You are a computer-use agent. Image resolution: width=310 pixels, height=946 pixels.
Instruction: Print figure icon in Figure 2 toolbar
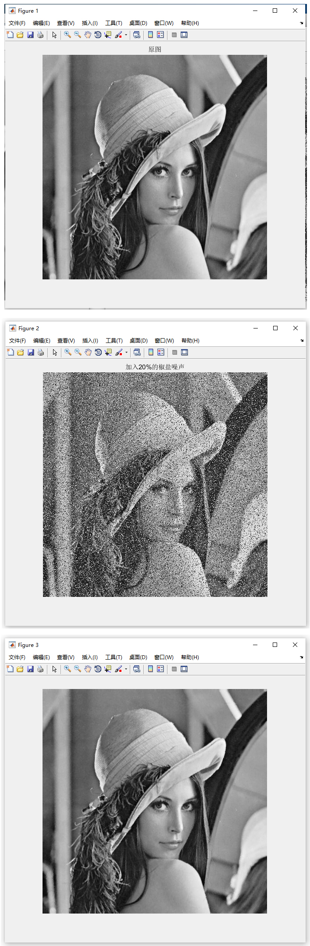tap(41, 352)
